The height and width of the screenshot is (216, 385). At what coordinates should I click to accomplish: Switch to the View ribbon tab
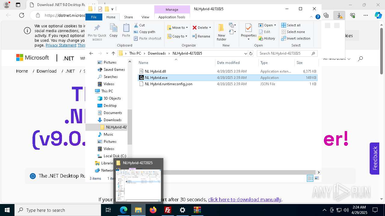[x=145, y=17]
